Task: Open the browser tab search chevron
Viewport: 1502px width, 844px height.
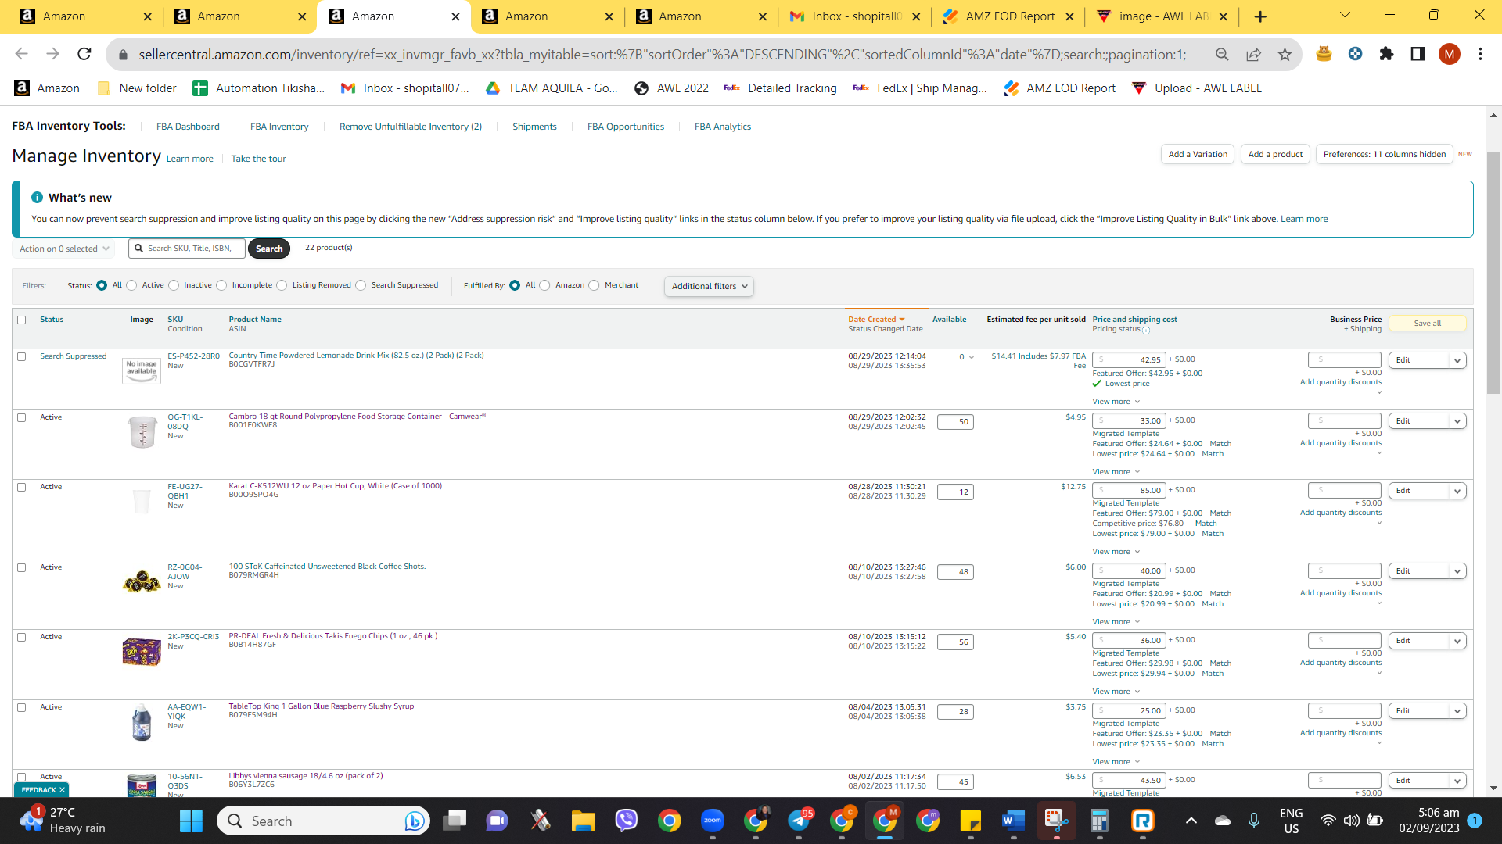Action: coord(1345,16)
